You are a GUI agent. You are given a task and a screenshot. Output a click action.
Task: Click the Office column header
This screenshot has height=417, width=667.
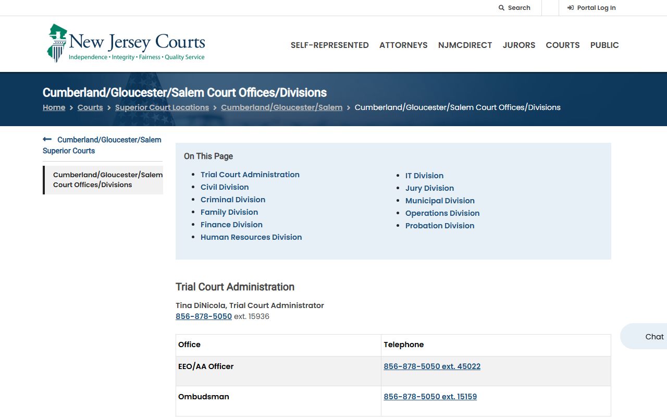tap(278, 345)
